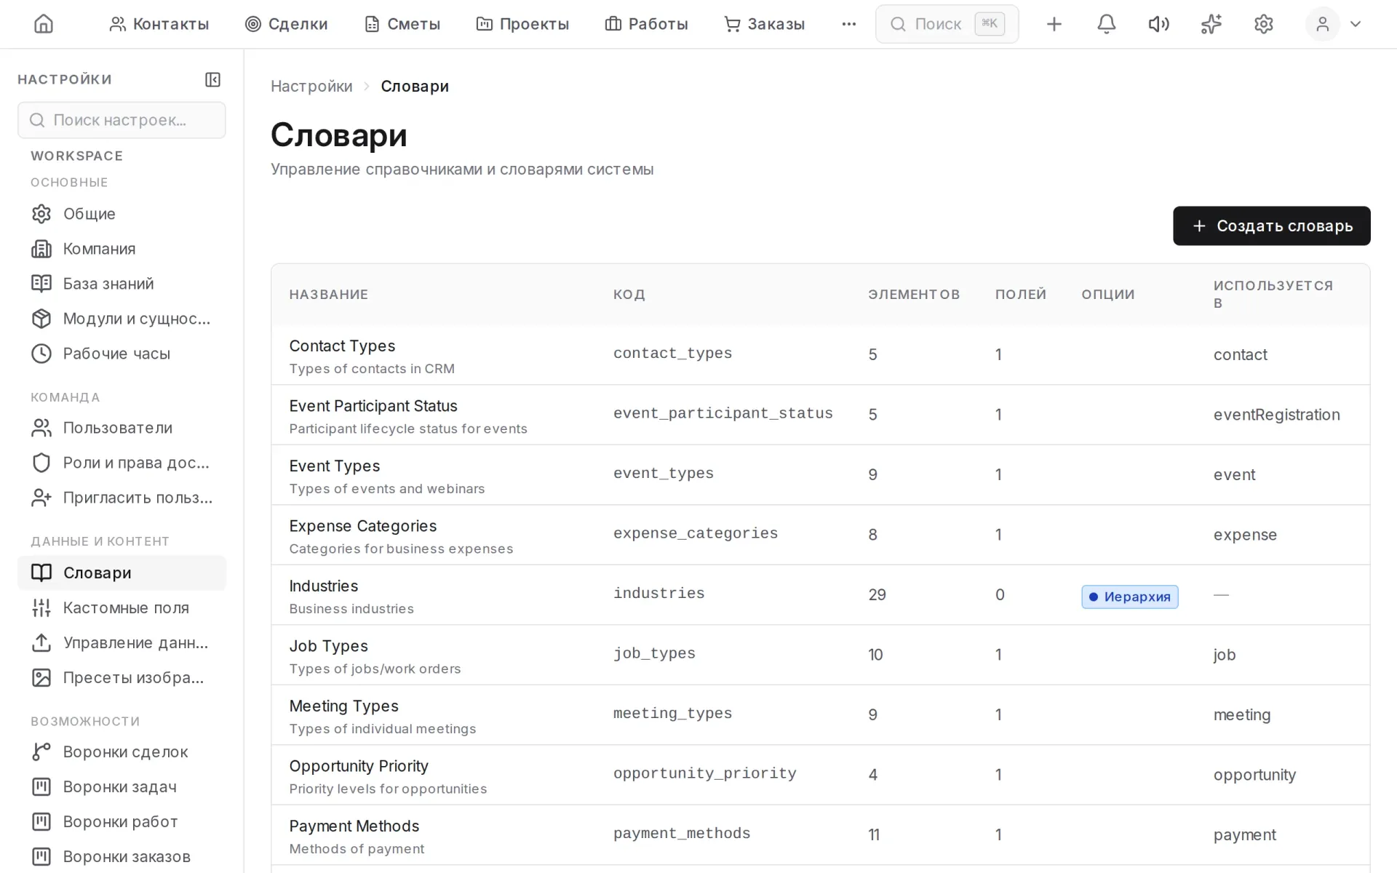The height and width of the screenshot is (873, 1397).
Task: Collapse the settings sidebar panel icon
Action: point(212,79)
